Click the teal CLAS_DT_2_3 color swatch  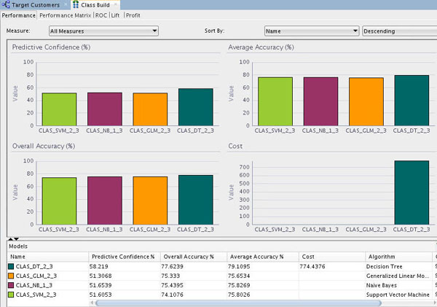12,267
